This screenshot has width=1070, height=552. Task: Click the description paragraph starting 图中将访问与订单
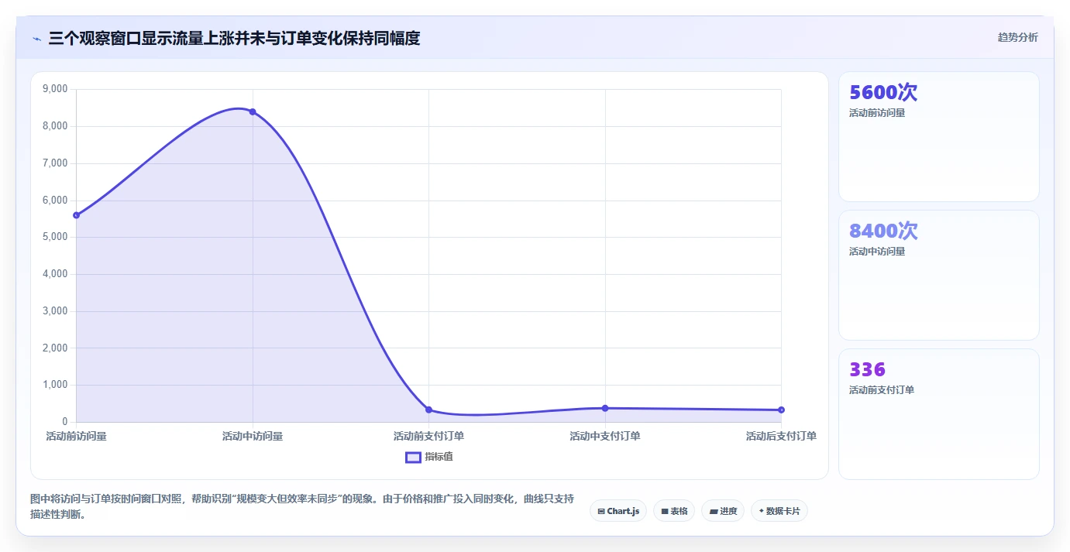302,506
